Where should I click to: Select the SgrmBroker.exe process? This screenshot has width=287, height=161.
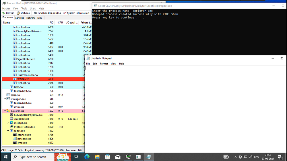pyautogui.click(x=43, y=59)
